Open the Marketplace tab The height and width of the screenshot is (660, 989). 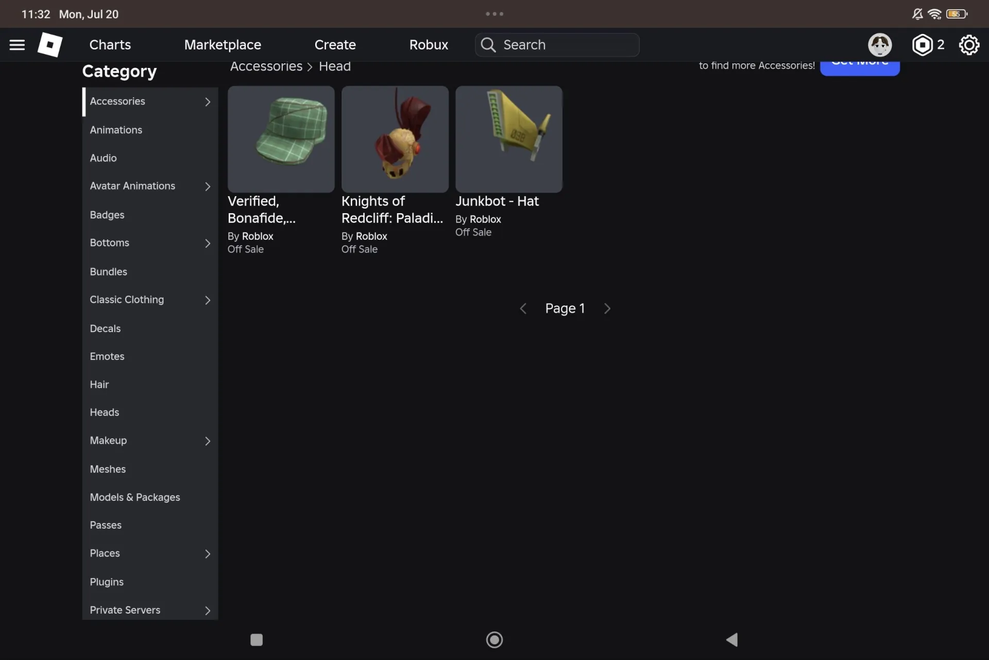pyautogui.click(x=223, y=45)
